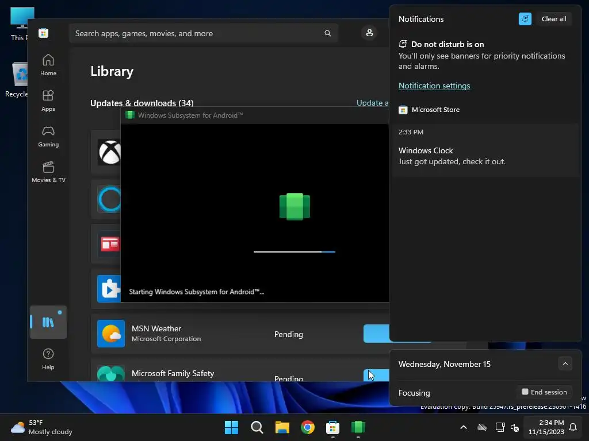Click the Pending status for MSN Weather
The image size is (589, 441).
point(289,334)
